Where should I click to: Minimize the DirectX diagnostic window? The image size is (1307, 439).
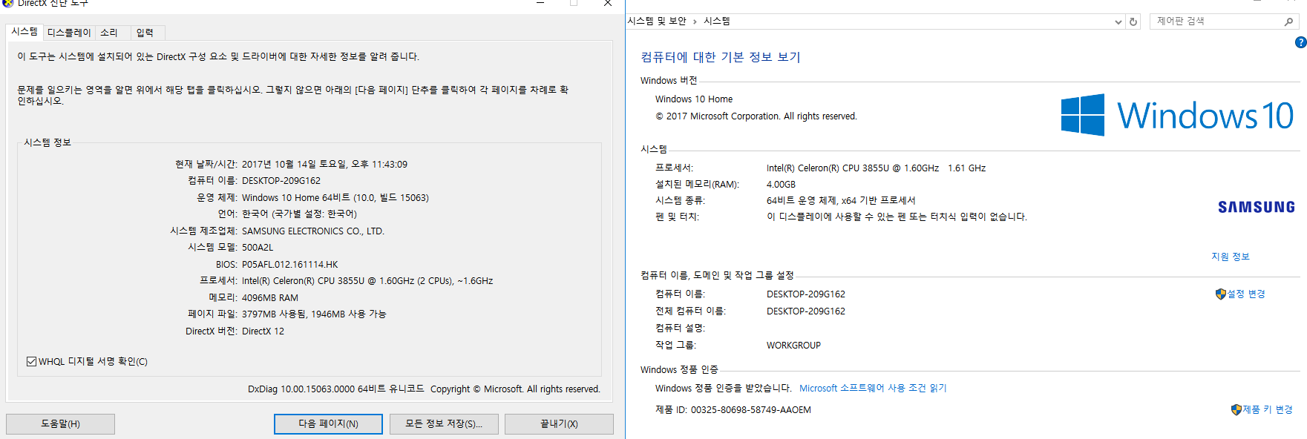pos(540,3)
